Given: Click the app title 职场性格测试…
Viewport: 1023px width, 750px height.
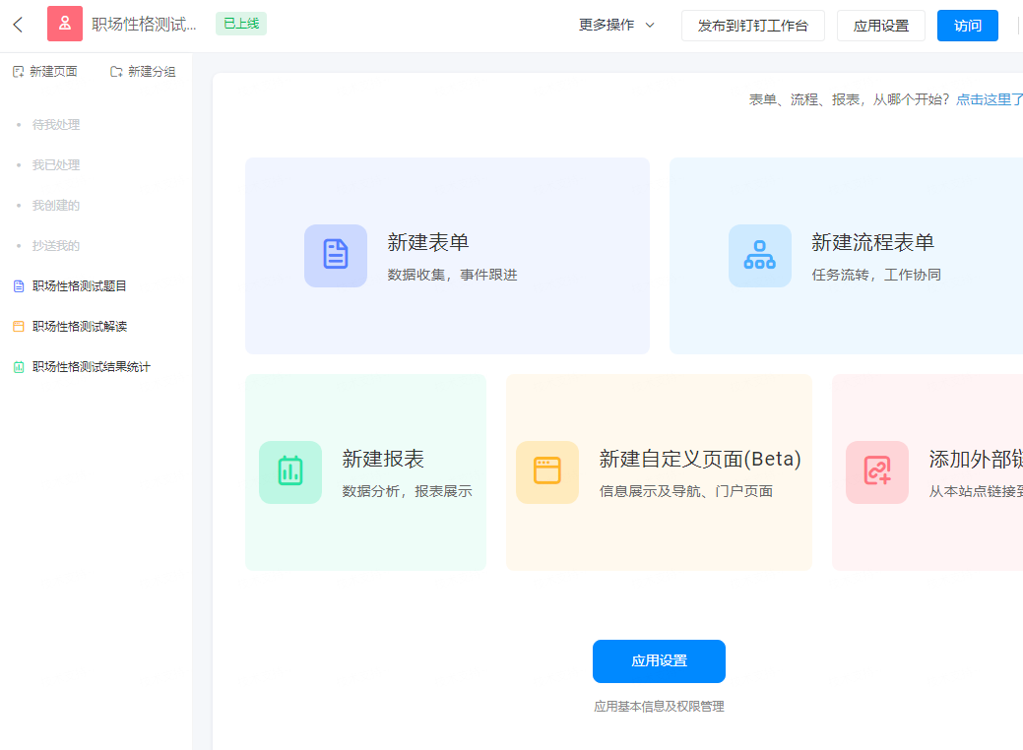Looking at the screenshot, I should pos(144,25).
